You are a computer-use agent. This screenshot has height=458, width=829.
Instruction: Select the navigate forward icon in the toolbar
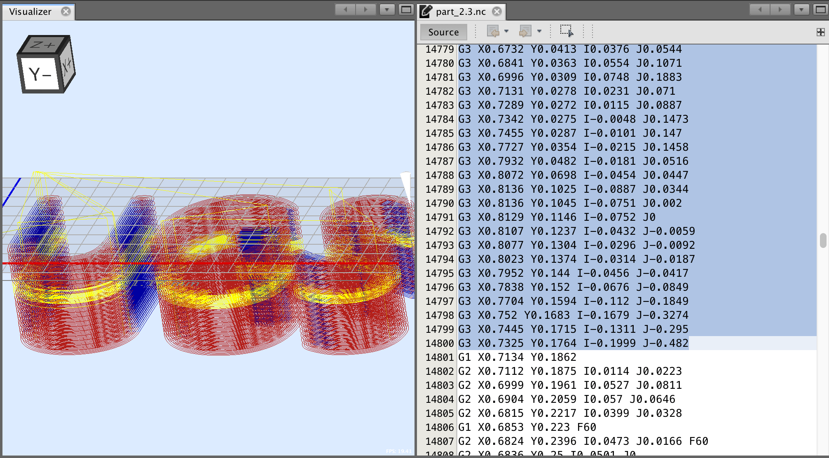[x=525, y=31]
